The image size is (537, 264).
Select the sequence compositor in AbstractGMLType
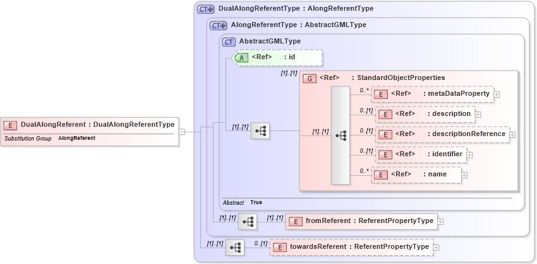260,131
